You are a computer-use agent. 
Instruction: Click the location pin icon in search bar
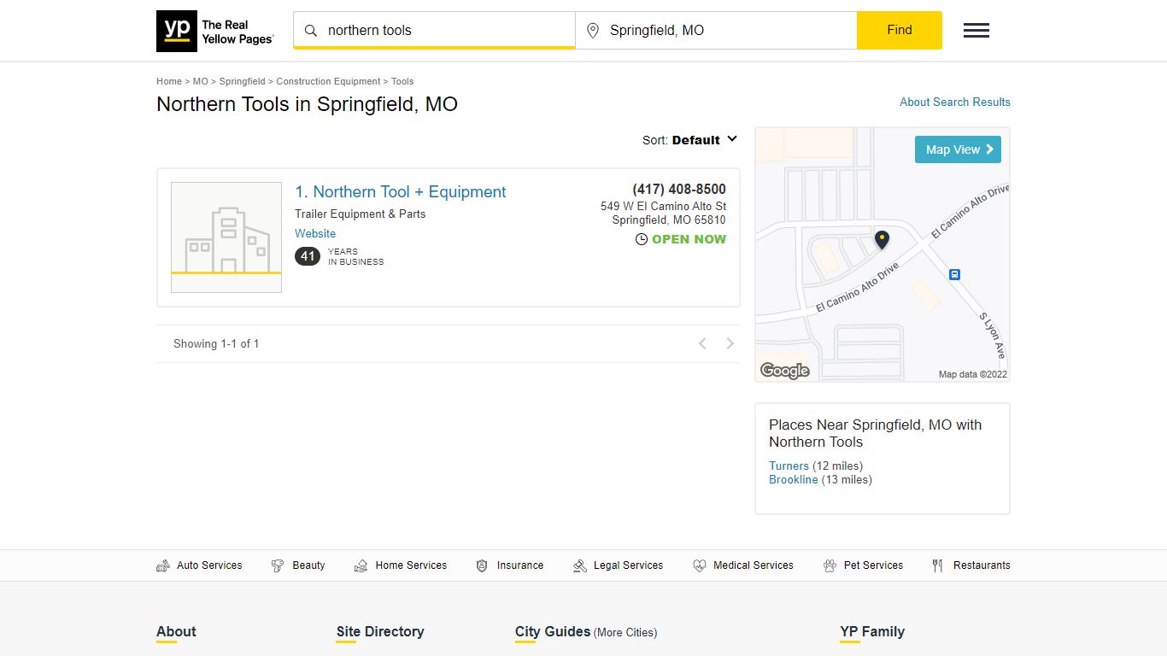click(x=593, y=31)
